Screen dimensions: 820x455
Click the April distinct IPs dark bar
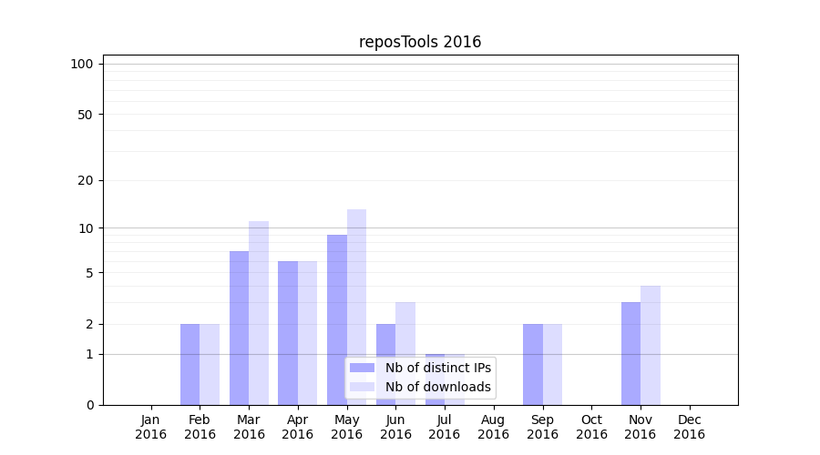point(288,332)
